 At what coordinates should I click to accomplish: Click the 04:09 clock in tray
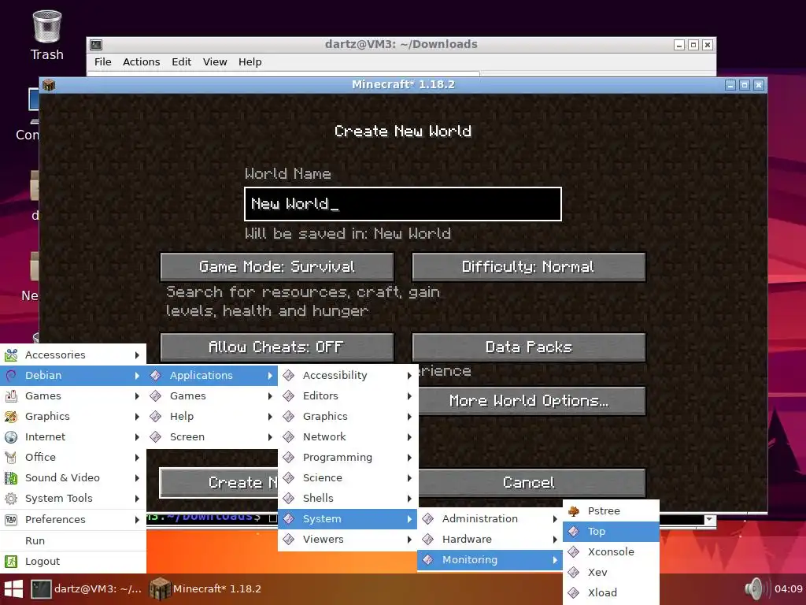pos(788,589)
